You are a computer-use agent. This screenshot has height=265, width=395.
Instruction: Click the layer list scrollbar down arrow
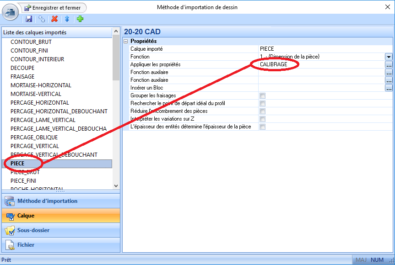116,186
